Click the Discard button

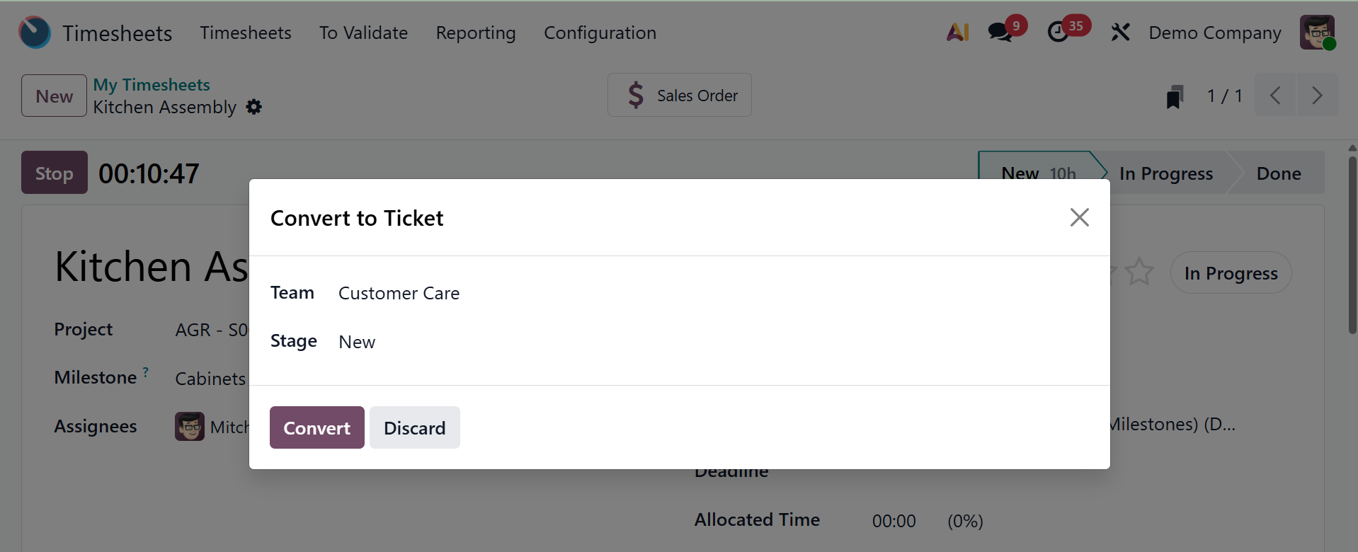[x=414, y=427]
